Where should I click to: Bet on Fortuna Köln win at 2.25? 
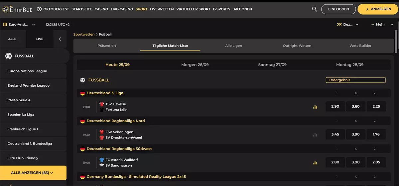[x=376, y=106]
